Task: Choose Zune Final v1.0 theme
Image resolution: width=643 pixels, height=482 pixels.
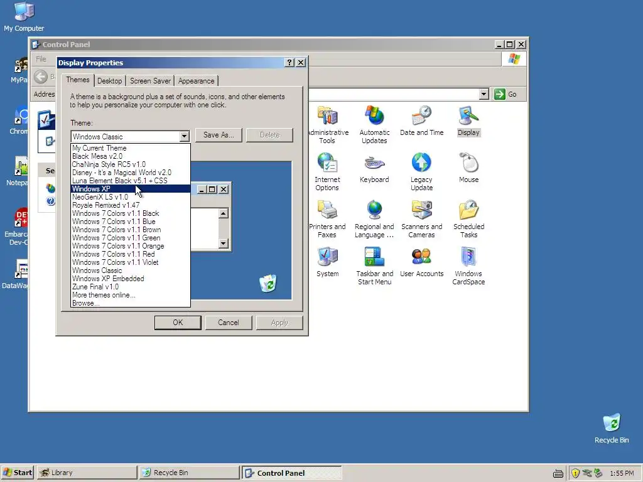Action: tap(131, 287)
